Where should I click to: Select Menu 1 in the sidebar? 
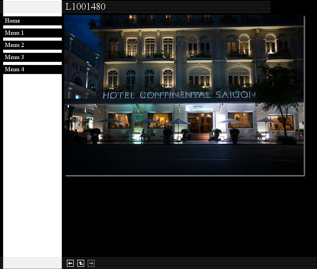(x=14, y=33)
